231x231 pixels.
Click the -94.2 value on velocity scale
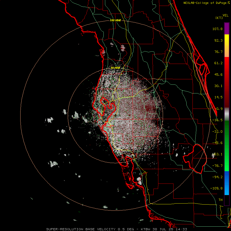point(217,177)
